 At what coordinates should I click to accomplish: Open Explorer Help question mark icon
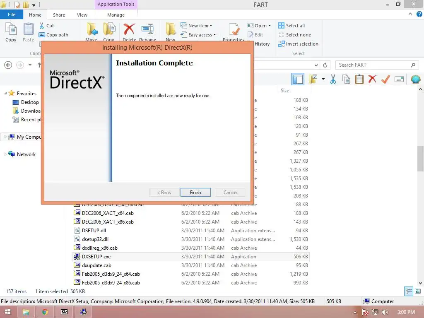(419, 14)
